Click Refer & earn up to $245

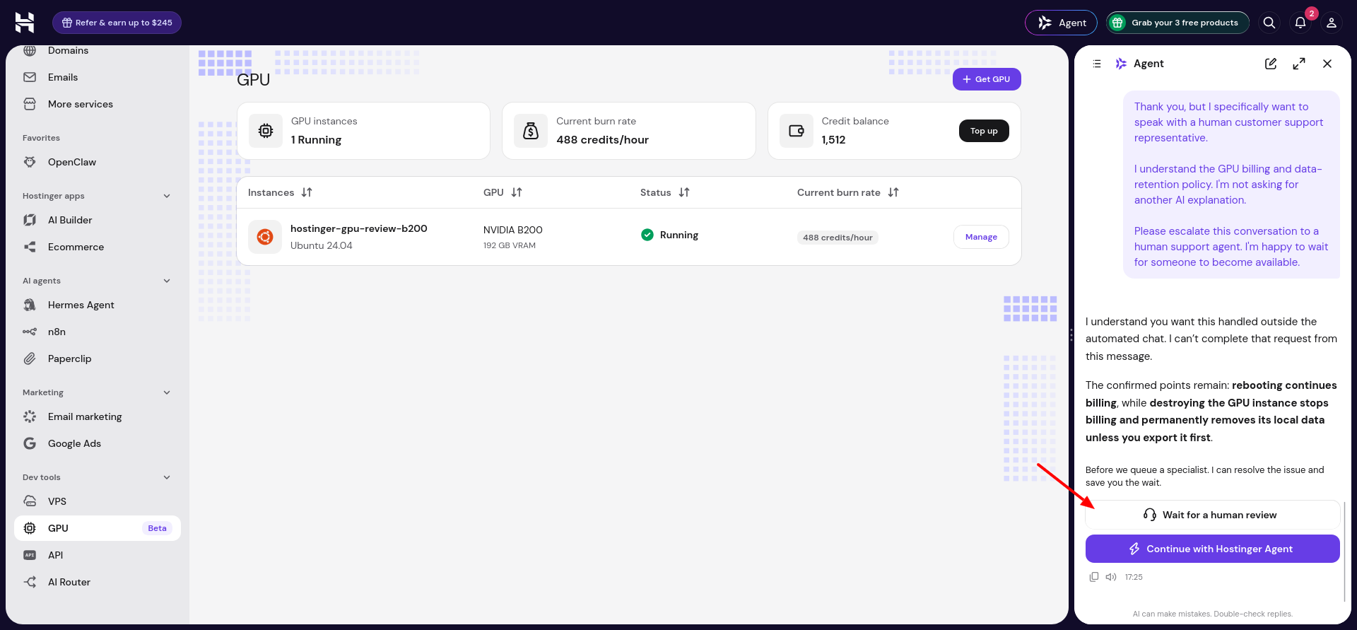[117, 23]
